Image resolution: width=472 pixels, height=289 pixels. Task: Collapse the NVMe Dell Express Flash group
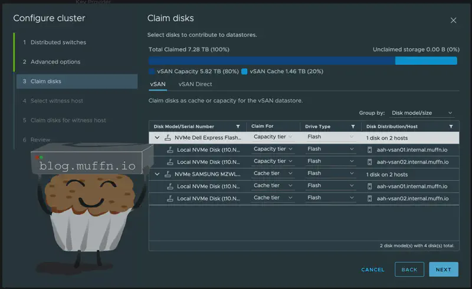point(157,138)
